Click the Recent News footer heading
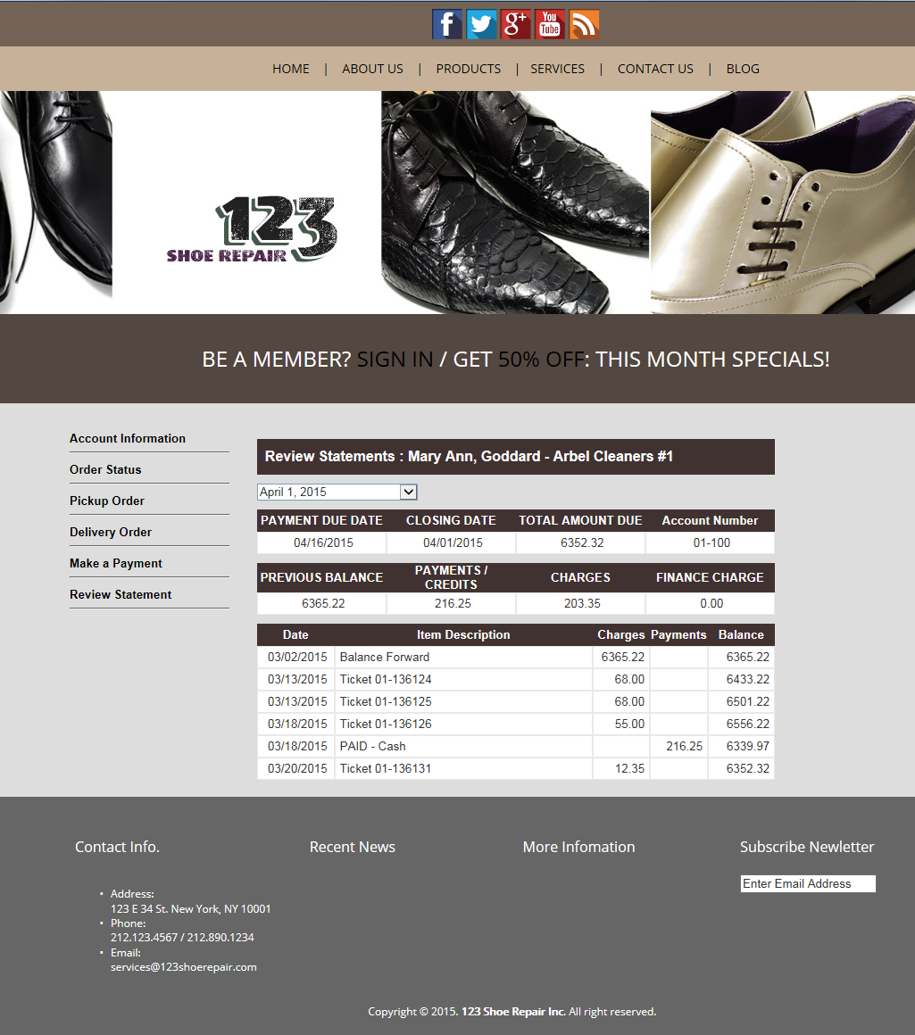 353,847
